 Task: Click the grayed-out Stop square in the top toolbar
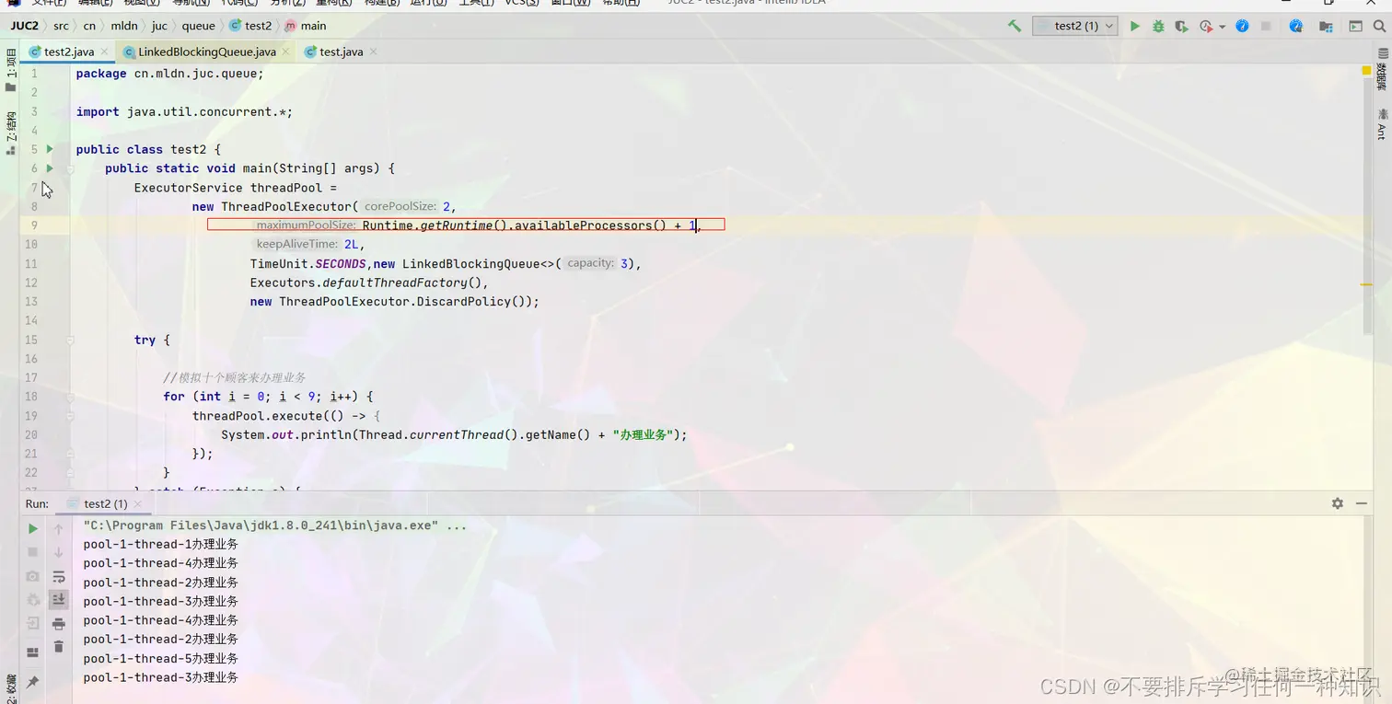click(1266, 26)
